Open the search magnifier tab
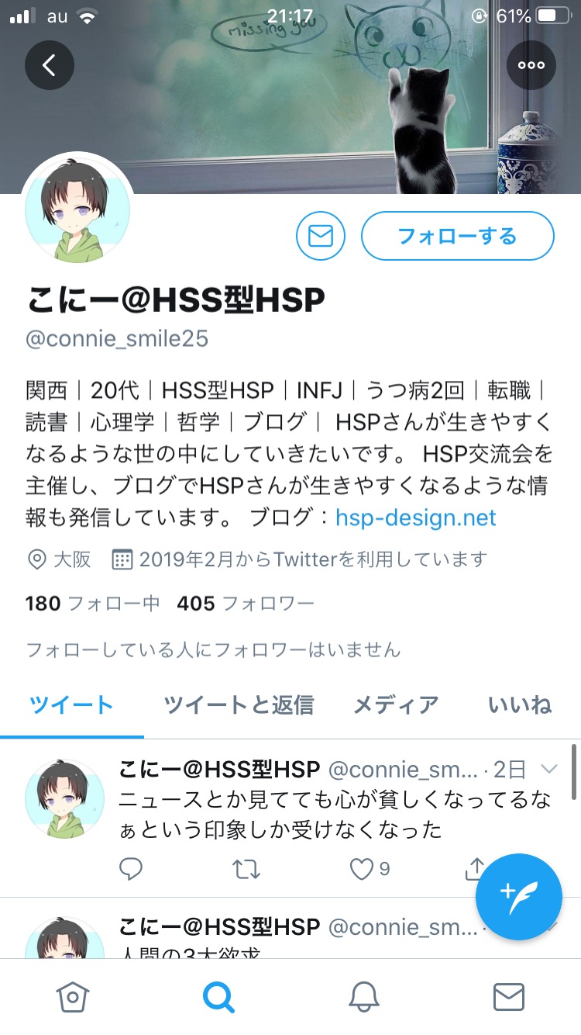 pos(218,997)
